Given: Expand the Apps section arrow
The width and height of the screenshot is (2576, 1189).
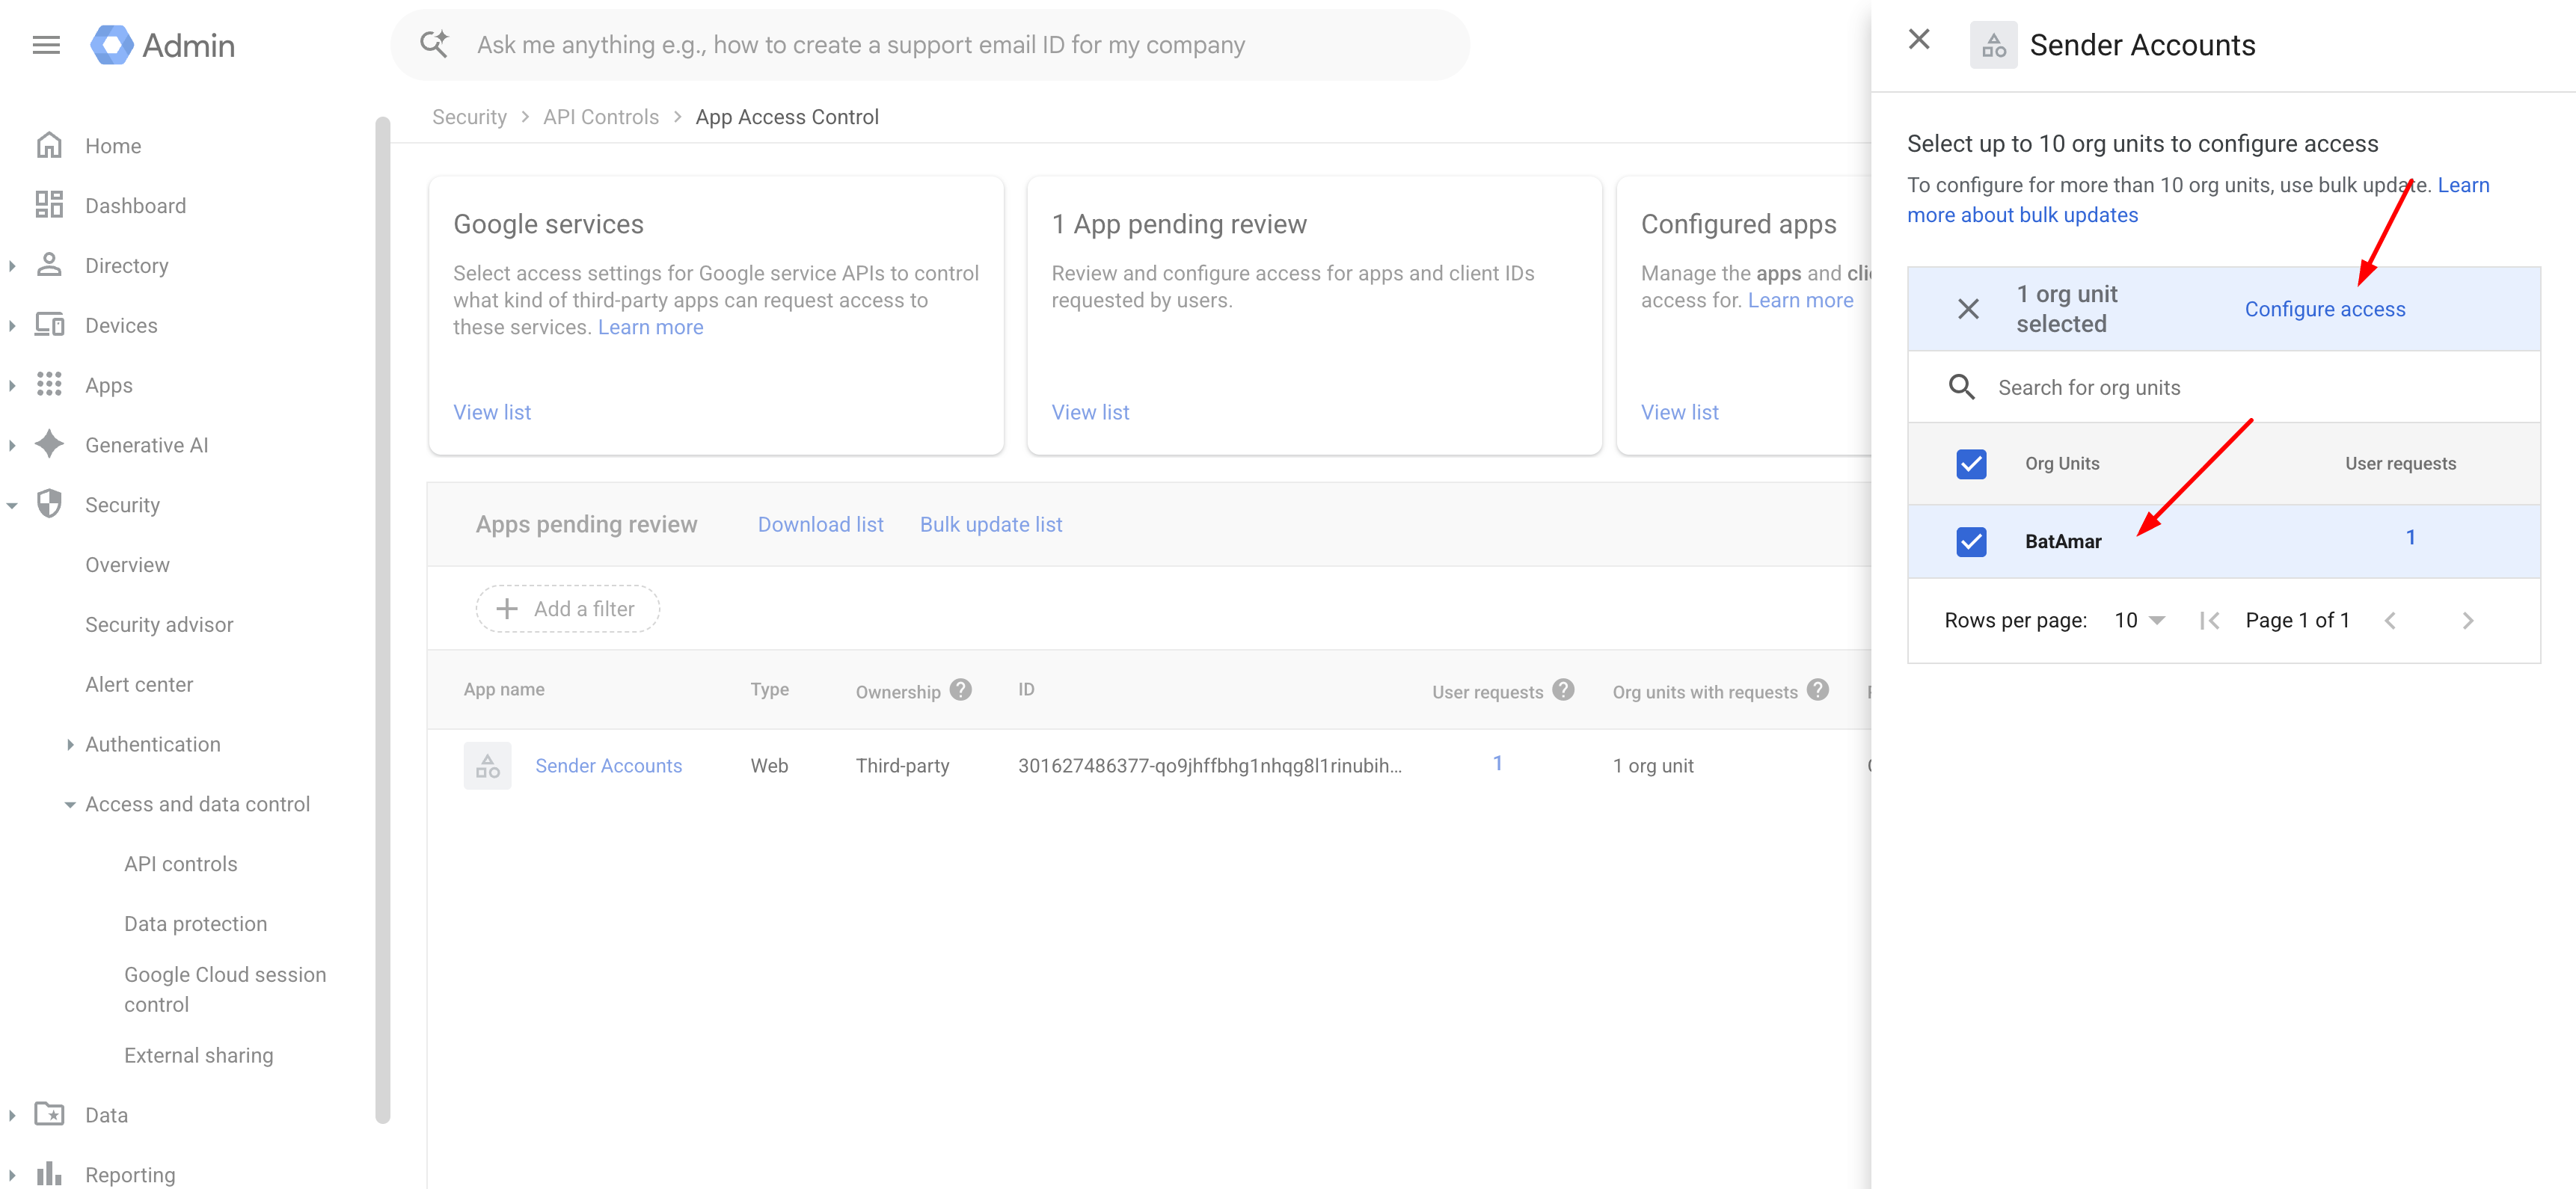Looking at the screenshot, I should tap(12, 386).
